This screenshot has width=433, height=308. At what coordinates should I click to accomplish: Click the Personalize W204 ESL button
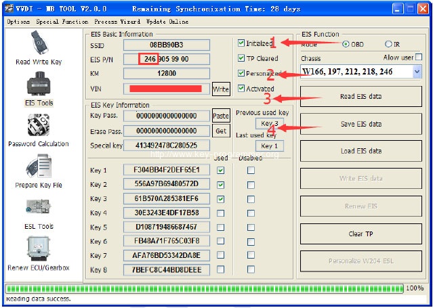(x=361, y=261)
